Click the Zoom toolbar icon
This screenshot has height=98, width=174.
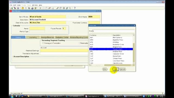click(x=61, y=8)
